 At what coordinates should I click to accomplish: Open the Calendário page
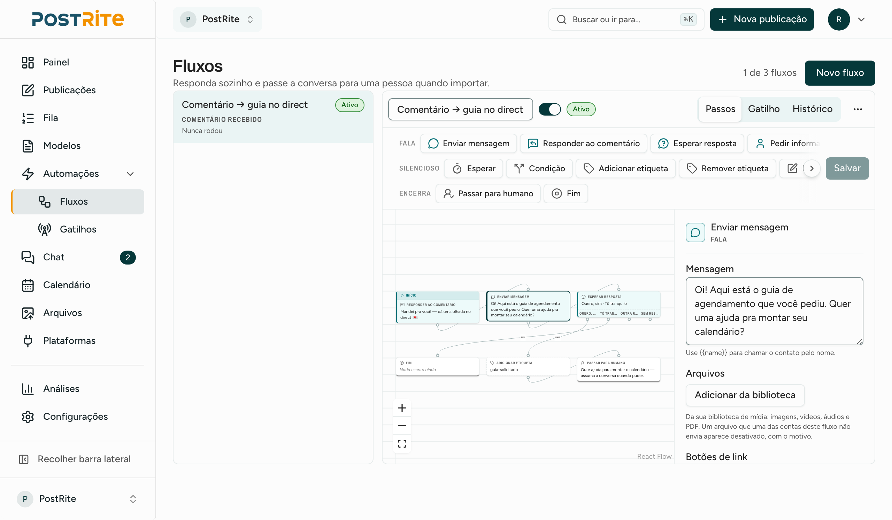point(77,285)
